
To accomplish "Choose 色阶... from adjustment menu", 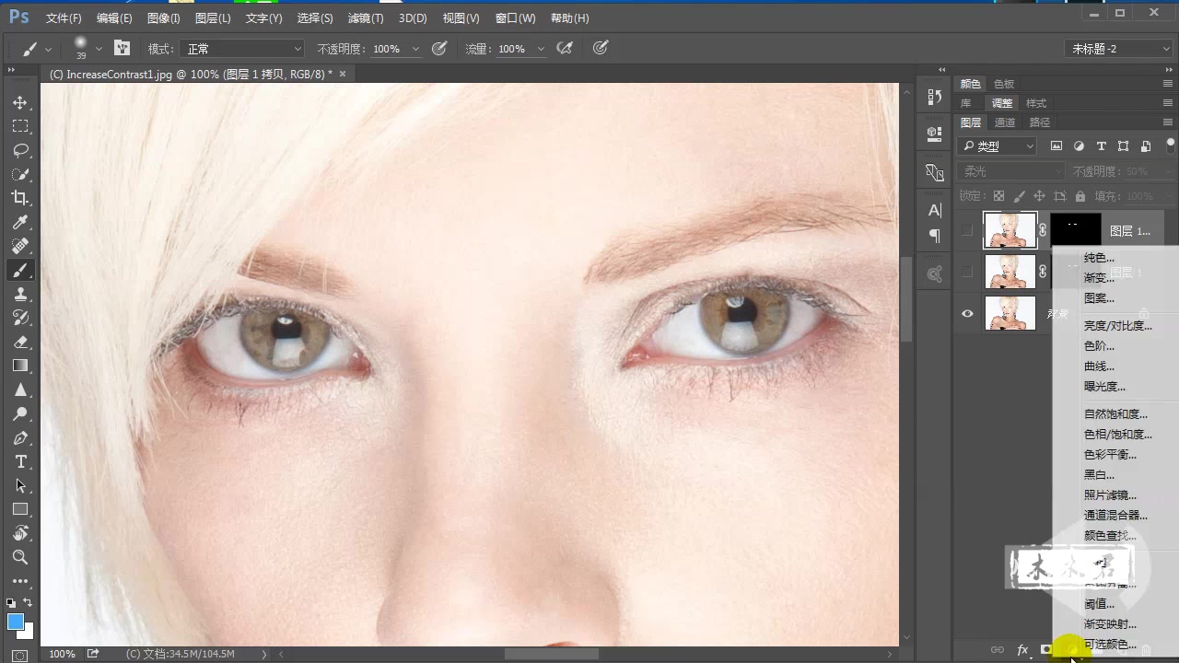I will point(1099,346).
